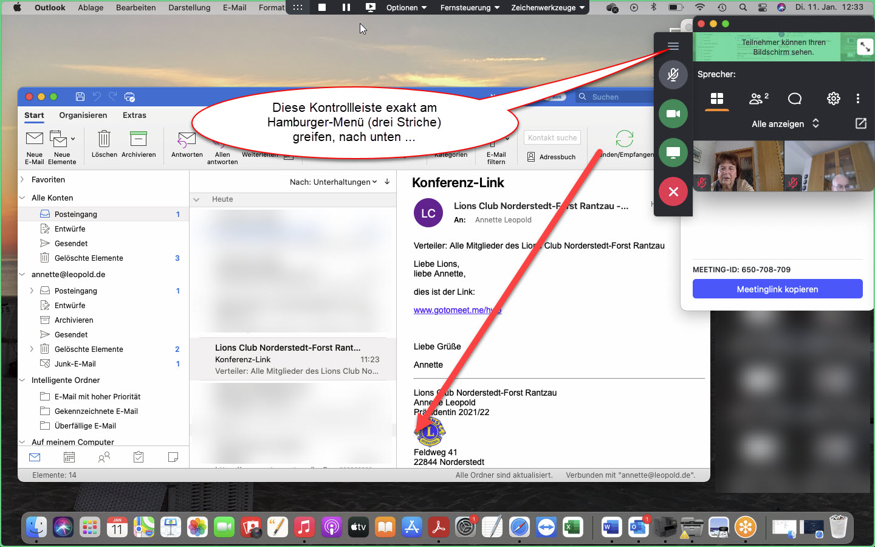
Task: Click the Outlook Suchen search field
Action: pyautogui.click(x=614, y=97)
